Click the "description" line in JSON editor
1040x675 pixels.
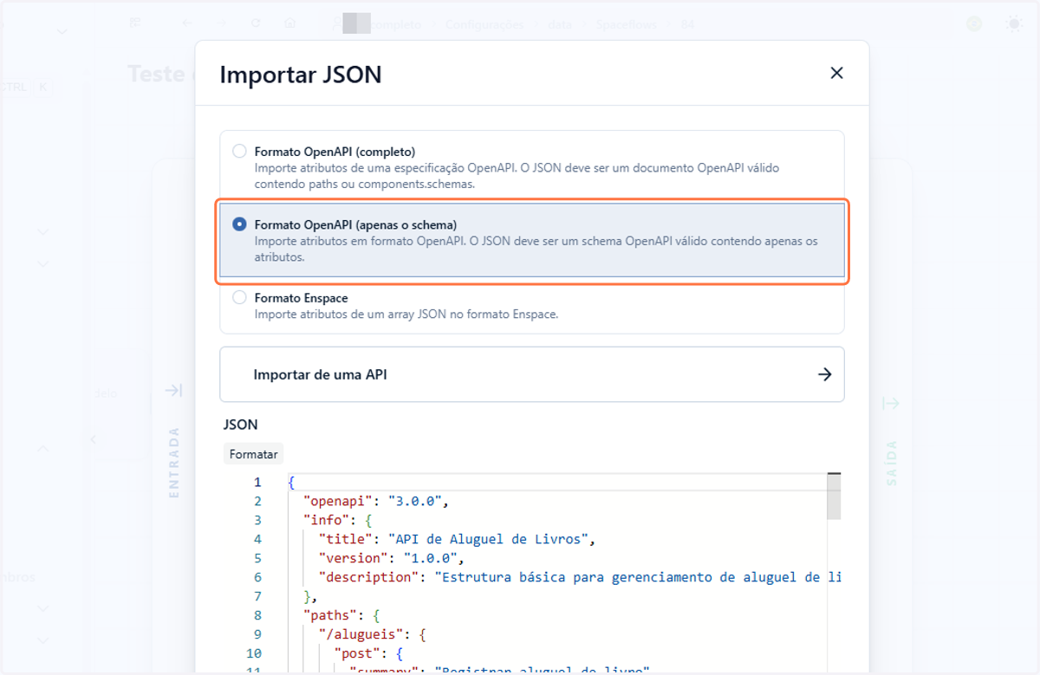(579, 577)
